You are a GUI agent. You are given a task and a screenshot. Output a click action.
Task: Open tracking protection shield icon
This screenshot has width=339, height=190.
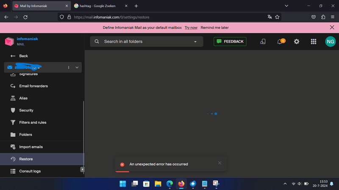point(62,17)
